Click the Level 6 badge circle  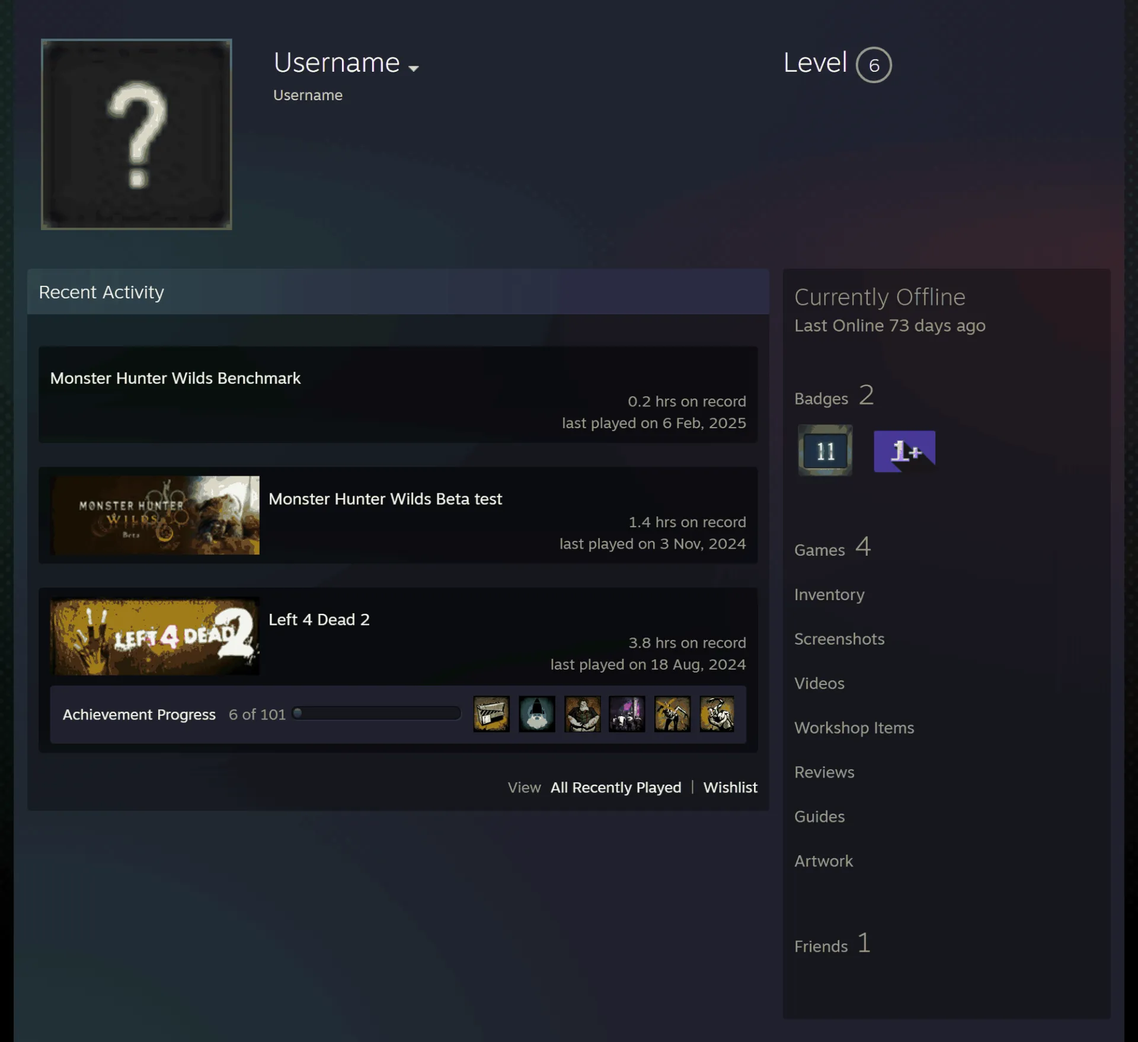click(874, 65)
